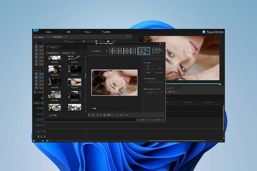This screenshot has width=257, height=171.
Task: Click the PowerDirector app logo at top-left
Action: [36, 30]
